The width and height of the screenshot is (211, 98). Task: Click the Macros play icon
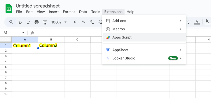click(x=108, y=29)
